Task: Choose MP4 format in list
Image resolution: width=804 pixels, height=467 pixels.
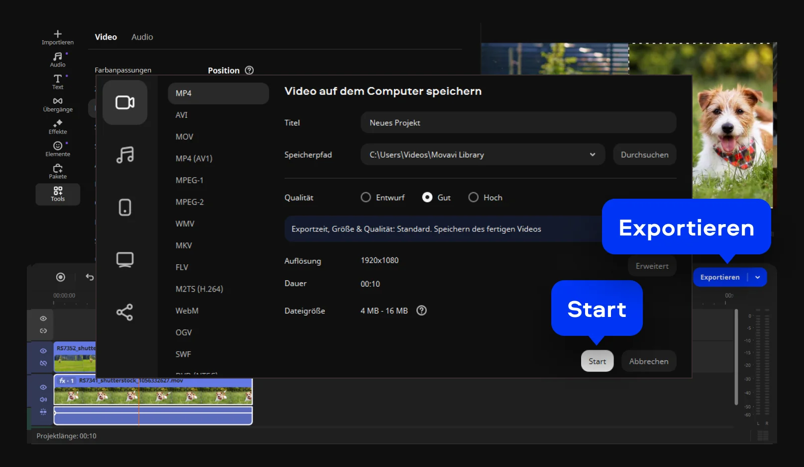Action: click(218, 93)
